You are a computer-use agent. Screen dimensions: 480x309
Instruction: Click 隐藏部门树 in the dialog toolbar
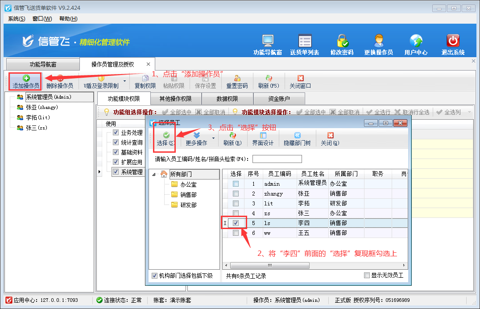297,139
